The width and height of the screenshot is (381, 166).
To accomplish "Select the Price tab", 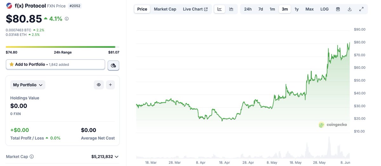I will click(x=142, y=9).
